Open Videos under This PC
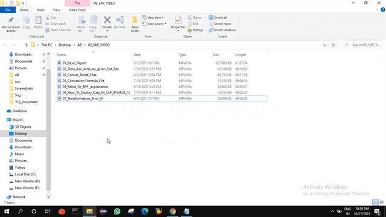 (x=20, y=168)
